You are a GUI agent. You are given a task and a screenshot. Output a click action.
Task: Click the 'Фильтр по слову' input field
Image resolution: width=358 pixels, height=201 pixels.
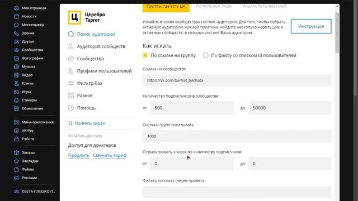[237, 192]
